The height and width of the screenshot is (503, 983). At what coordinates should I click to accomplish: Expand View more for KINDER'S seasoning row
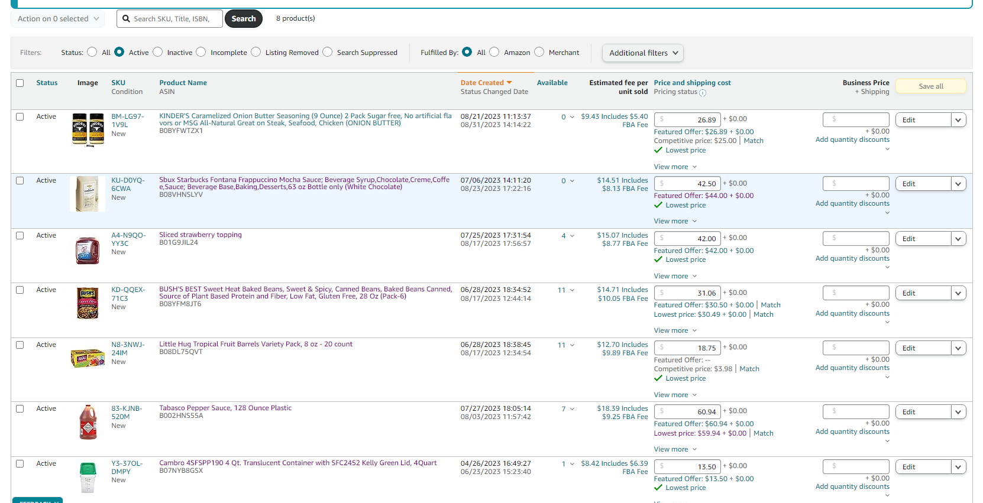[x=675, y=167]
